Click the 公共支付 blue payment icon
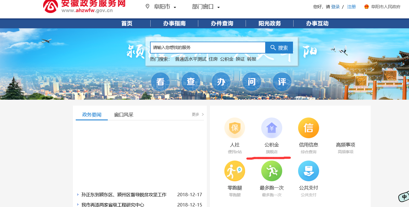The width and height of the screenshot is (409, 207). coord(308,171)
